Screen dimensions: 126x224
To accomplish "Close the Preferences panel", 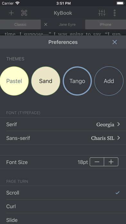I will 114,42.
